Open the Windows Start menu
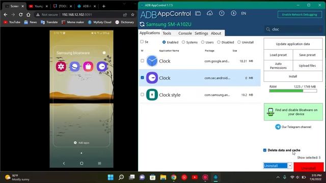The height and width of the screenshot is (183, 326). point(111,177)
